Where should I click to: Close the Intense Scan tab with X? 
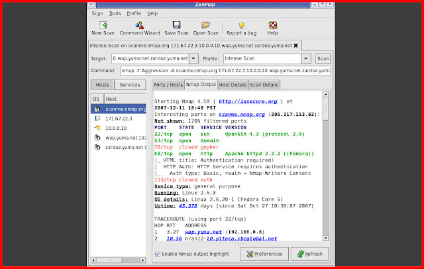(x=296, y=46)
